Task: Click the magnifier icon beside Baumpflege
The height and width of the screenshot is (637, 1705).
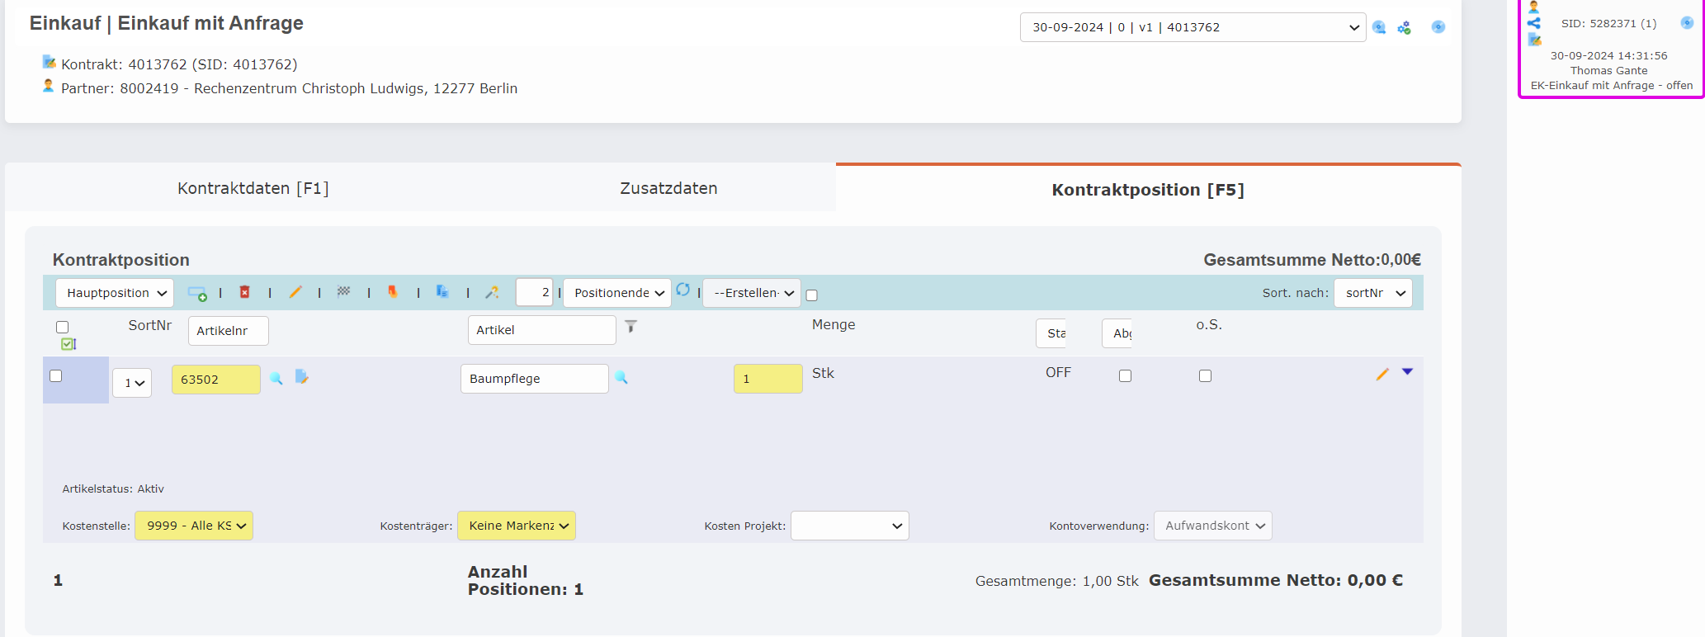Action: pos(621,377)
